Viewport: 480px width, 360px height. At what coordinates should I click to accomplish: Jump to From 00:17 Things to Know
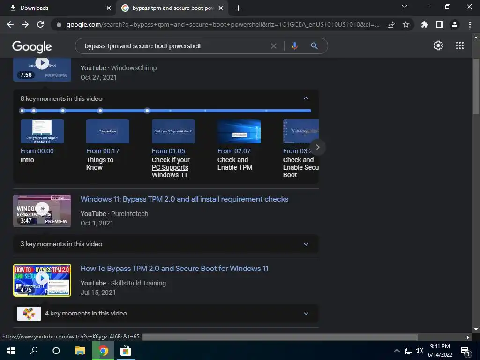(x=103, y=159)
